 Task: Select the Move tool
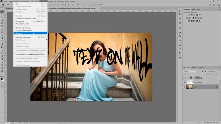tap(2, 11)
